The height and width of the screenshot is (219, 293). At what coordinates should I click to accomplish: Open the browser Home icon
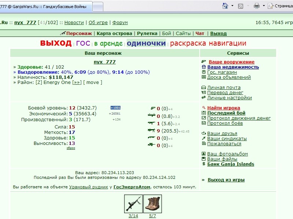tap(225, 6)
